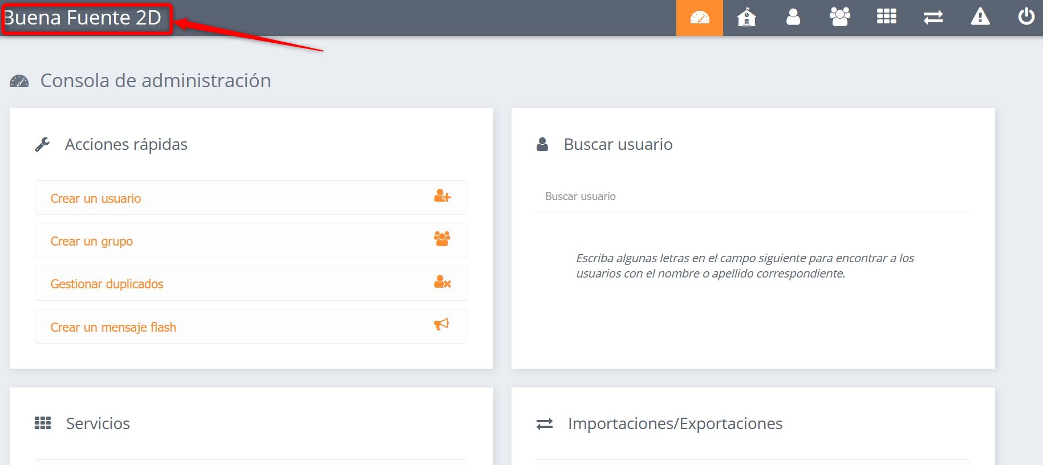Click the Importaciones/Exportaciones section heading
Image resolution: width=1043 pixels, height=465 pixels.
click(x=675, y=424)
